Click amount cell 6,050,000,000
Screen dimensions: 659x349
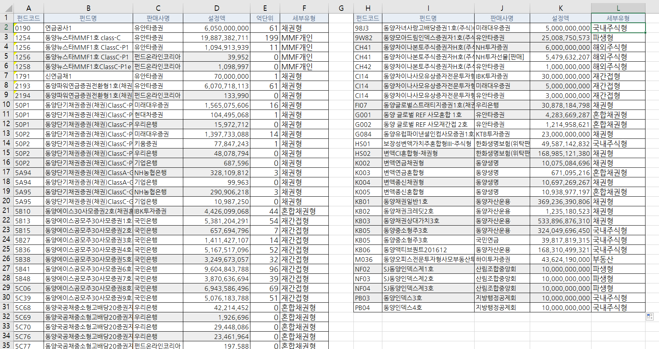coord(217,28)
